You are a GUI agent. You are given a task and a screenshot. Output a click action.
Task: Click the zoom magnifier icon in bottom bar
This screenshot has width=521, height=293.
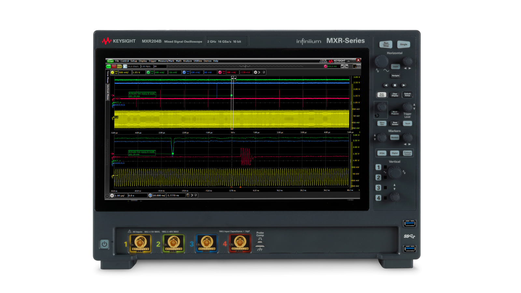[150, 196]
